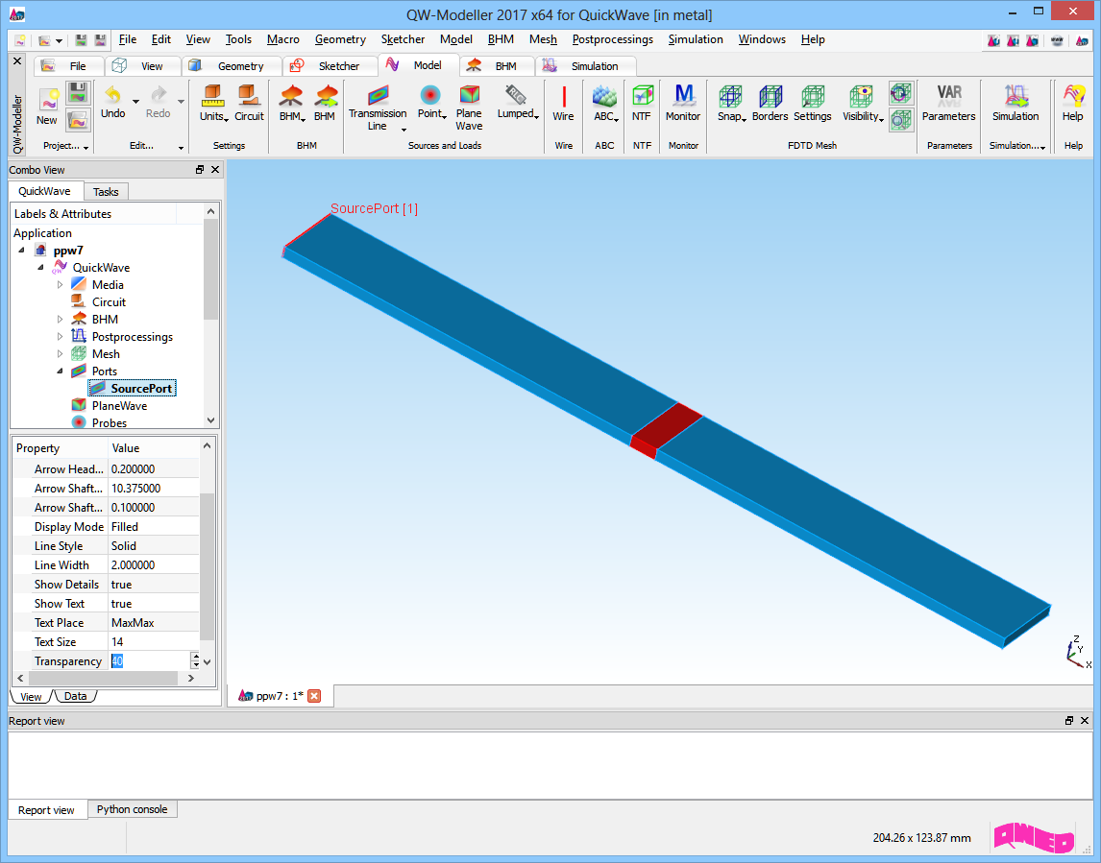
Task: Open the VAR Parameters tool
Action: pos(948,103)
